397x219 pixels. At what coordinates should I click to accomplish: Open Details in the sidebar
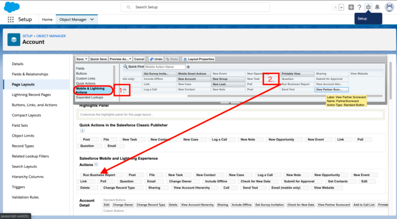(18, 64)
